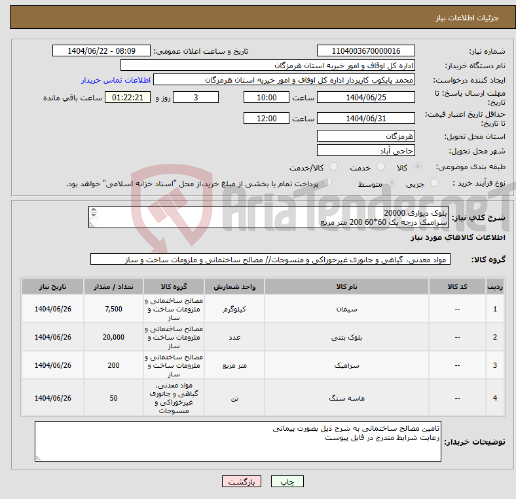This screenshot has height=499, width=516.
Task: Click the تن unit cell
Action: (x=234, y=398)
